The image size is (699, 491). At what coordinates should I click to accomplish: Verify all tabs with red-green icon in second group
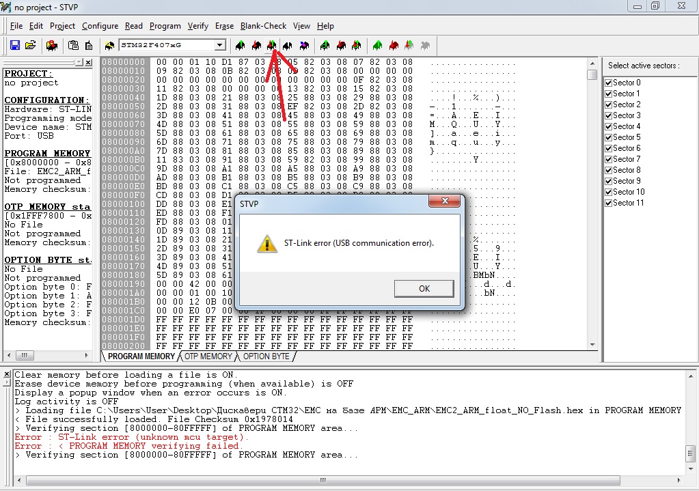pyautogui.click(x=357, y=46)
